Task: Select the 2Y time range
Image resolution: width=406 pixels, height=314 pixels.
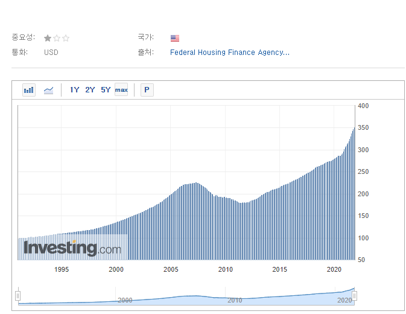Action: 90,90
